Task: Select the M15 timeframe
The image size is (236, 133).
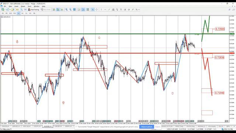Action: click(10, 13)
